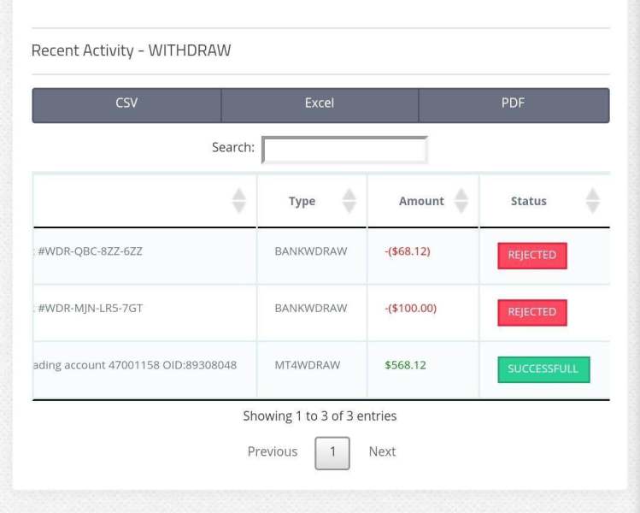The image size is (640, 513).
Task: Click the sort arrows in the leftmost column
Action: 239,201
